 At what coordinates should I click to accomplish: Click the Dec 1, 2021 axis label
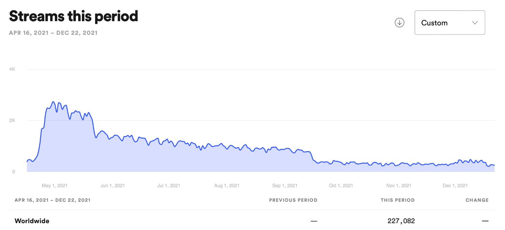[x=455, y=186]
